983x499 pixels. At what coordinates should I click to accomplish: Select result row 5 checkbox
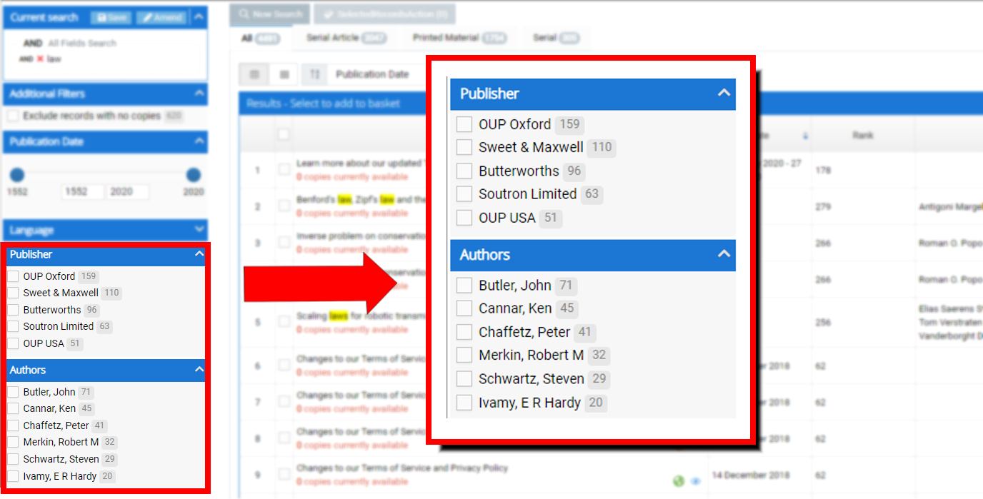coord(284,322)
